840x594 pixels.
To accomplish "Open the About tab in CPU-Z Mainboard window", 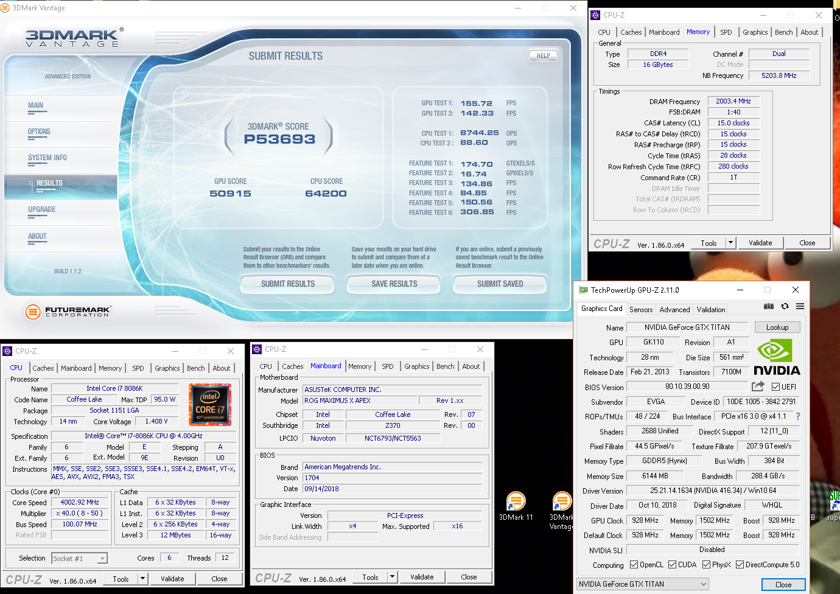I will pyautogui.click(x=471, y=366).
